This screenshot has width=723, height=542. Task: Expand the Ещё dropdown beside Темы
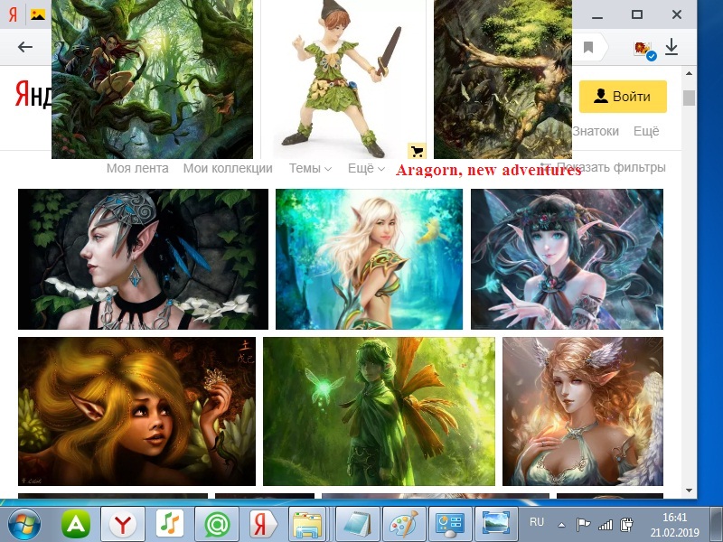click(x=366, y=168)
